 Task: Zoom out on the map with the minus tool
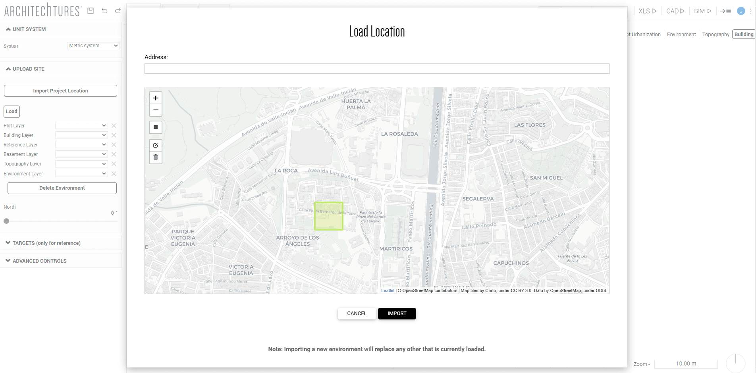click(x=155, y=110)
